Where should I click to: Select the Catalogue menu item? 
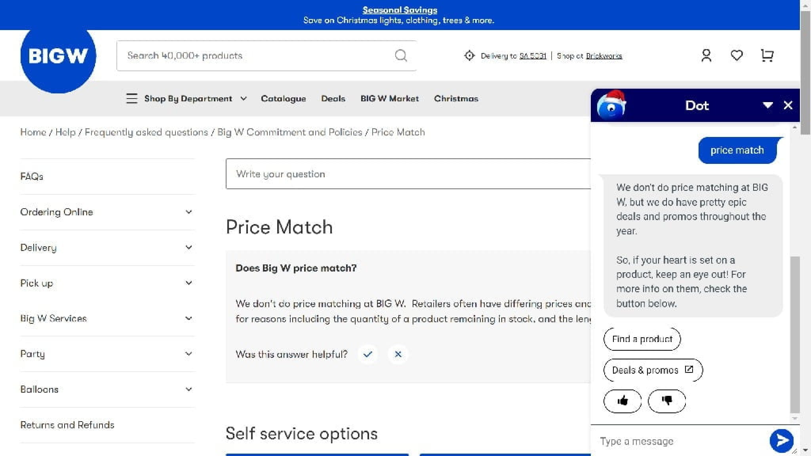(284, 99)
